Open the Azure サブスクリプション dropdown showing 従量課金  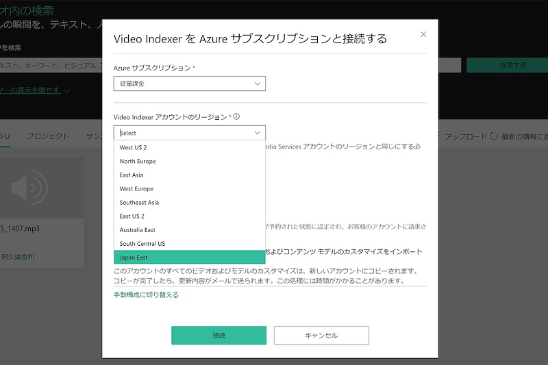(x=190, y=84)
